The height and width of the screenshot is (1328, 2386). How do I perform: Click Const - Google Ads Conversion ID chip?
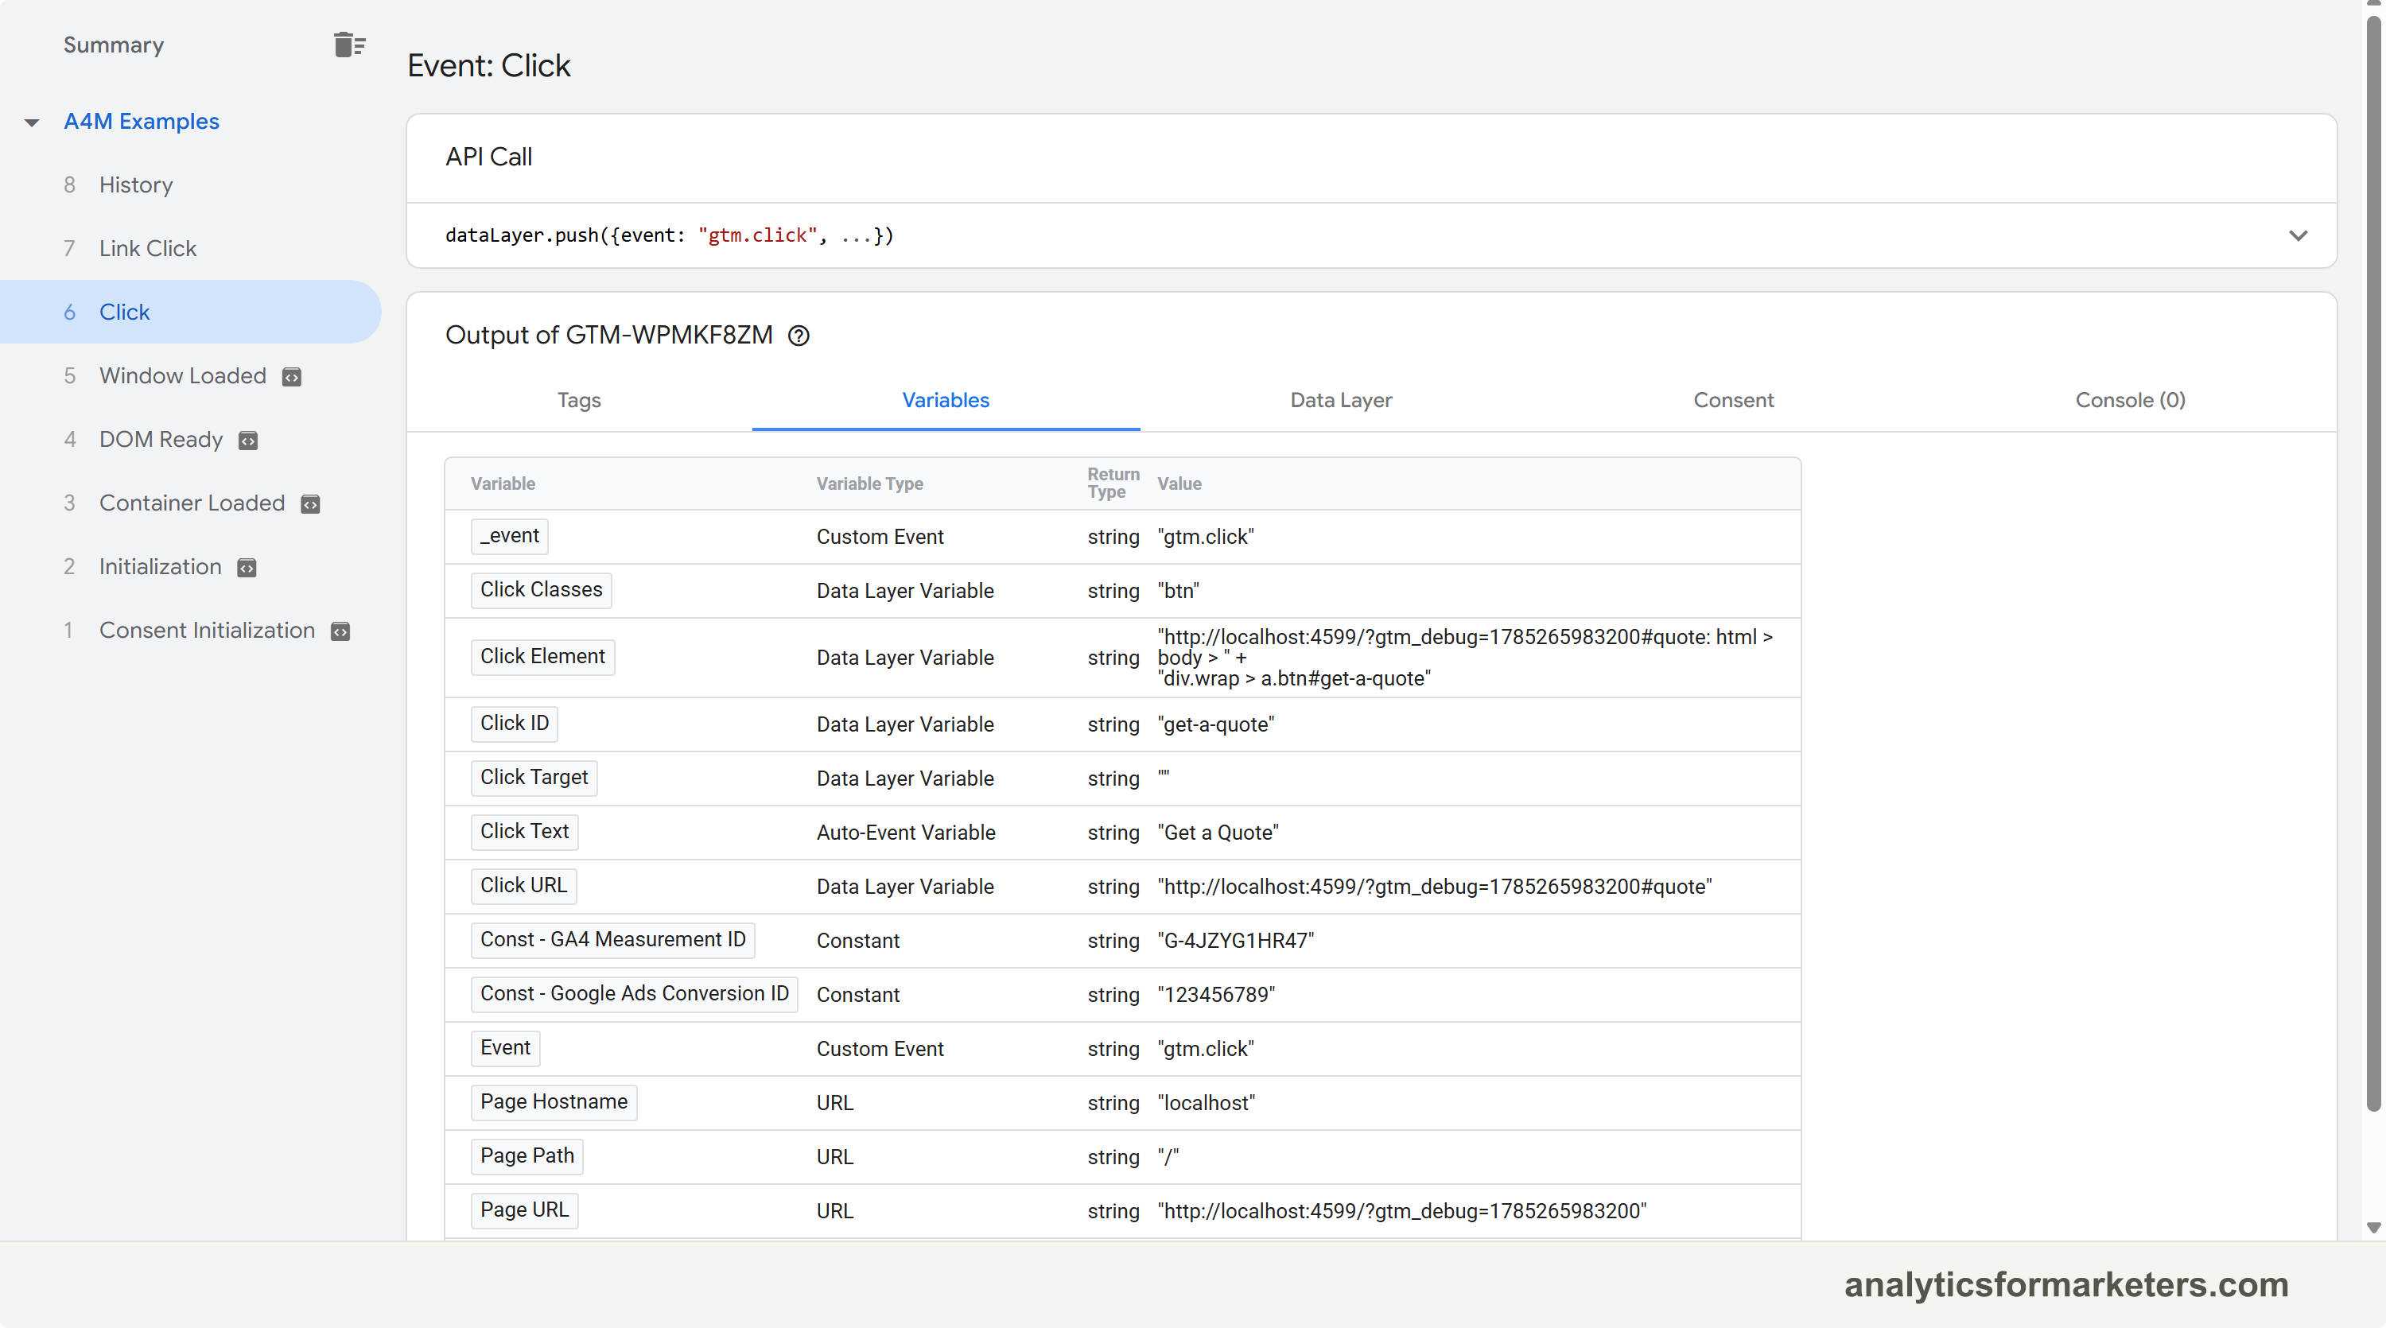634,994
